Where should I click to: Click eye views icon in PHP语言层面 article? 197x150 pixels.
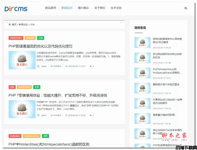click(91, 66)
